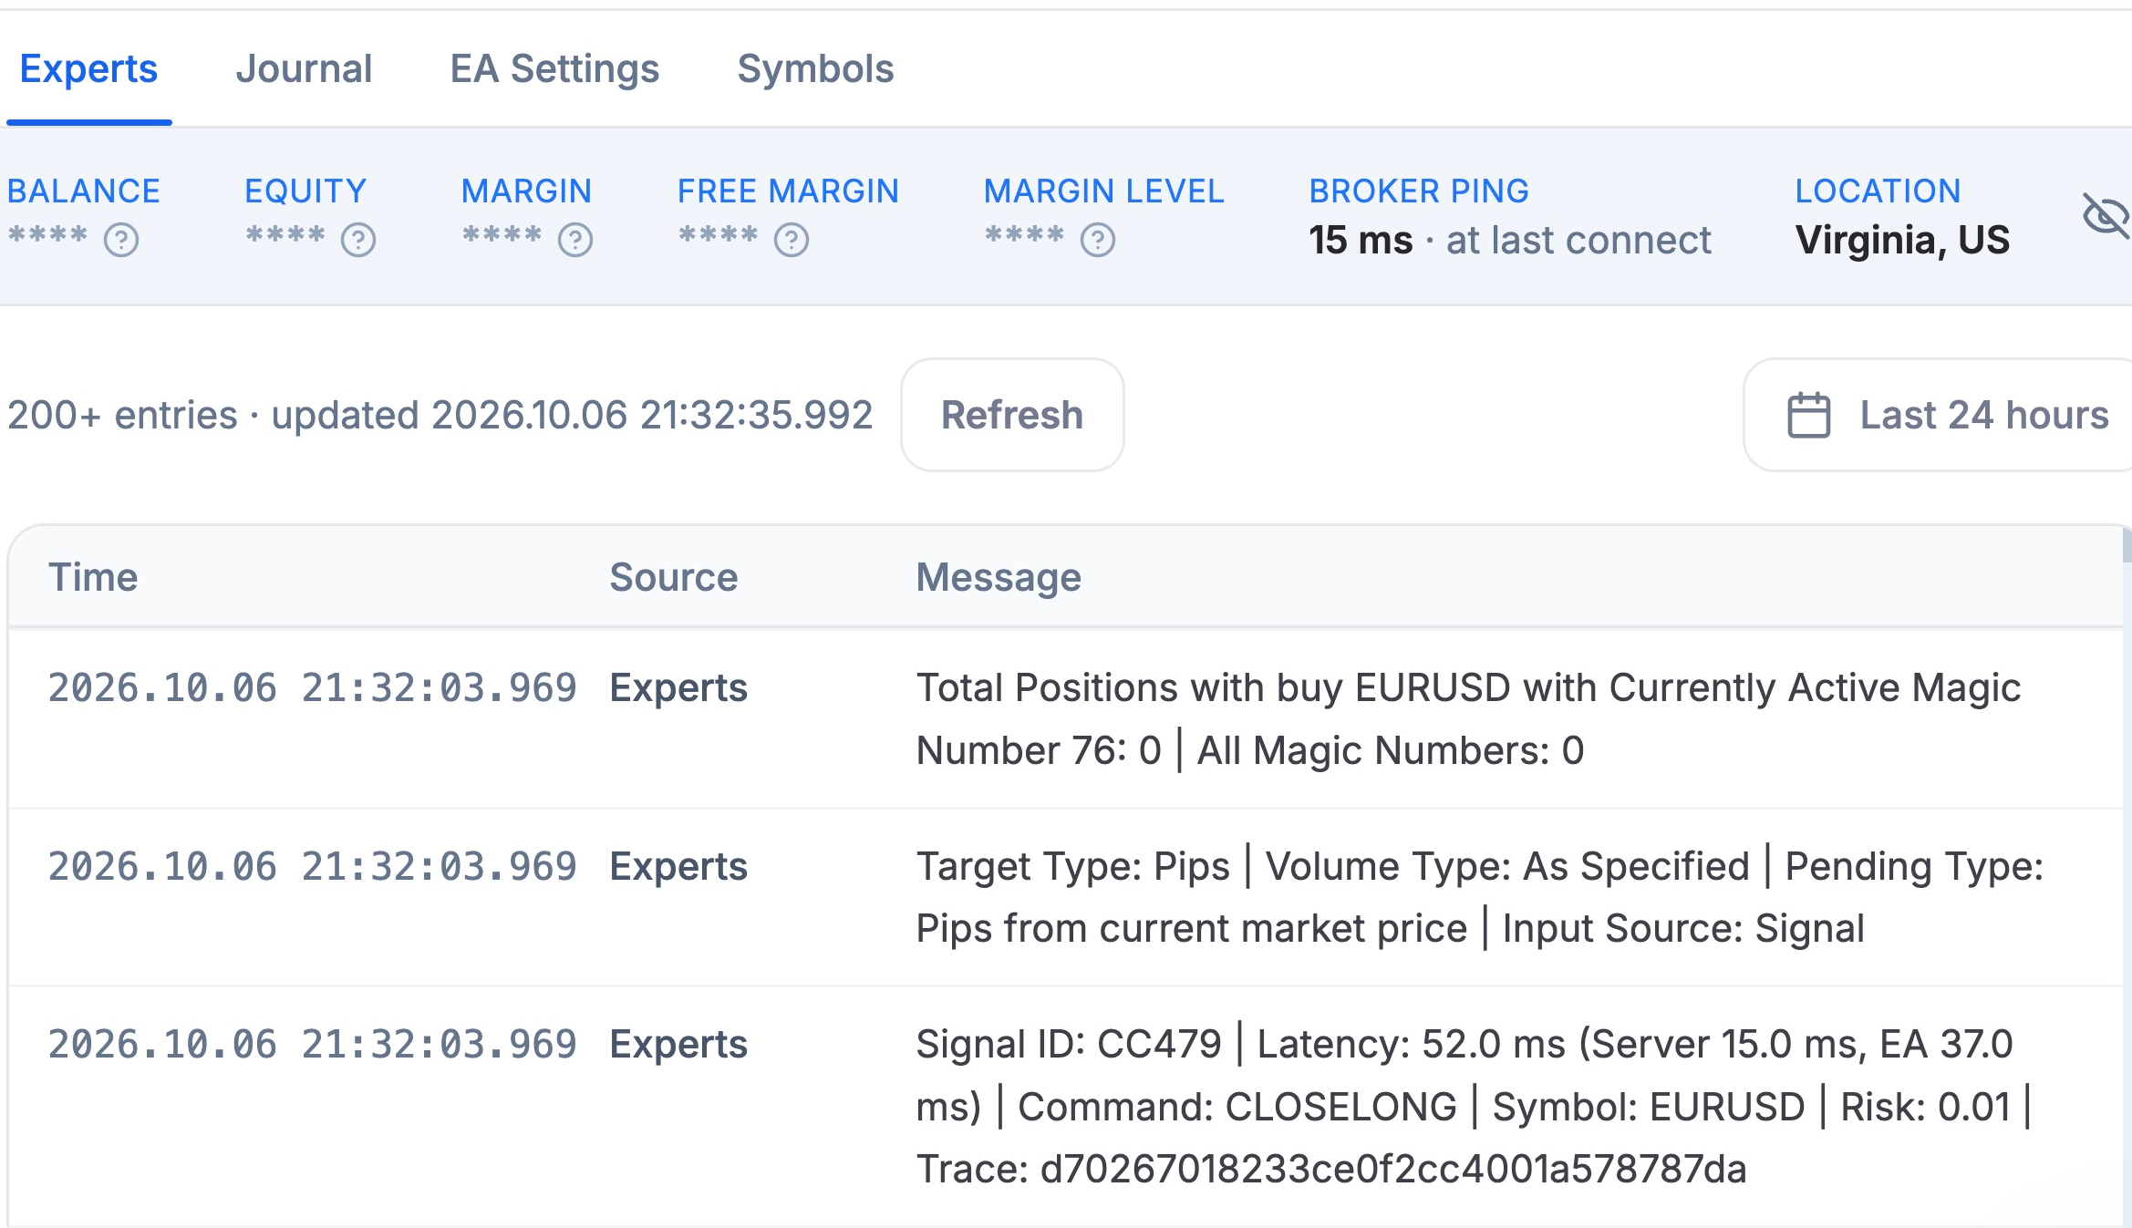Select the Signal ID: CC479 log message

click(1474, 1106)
